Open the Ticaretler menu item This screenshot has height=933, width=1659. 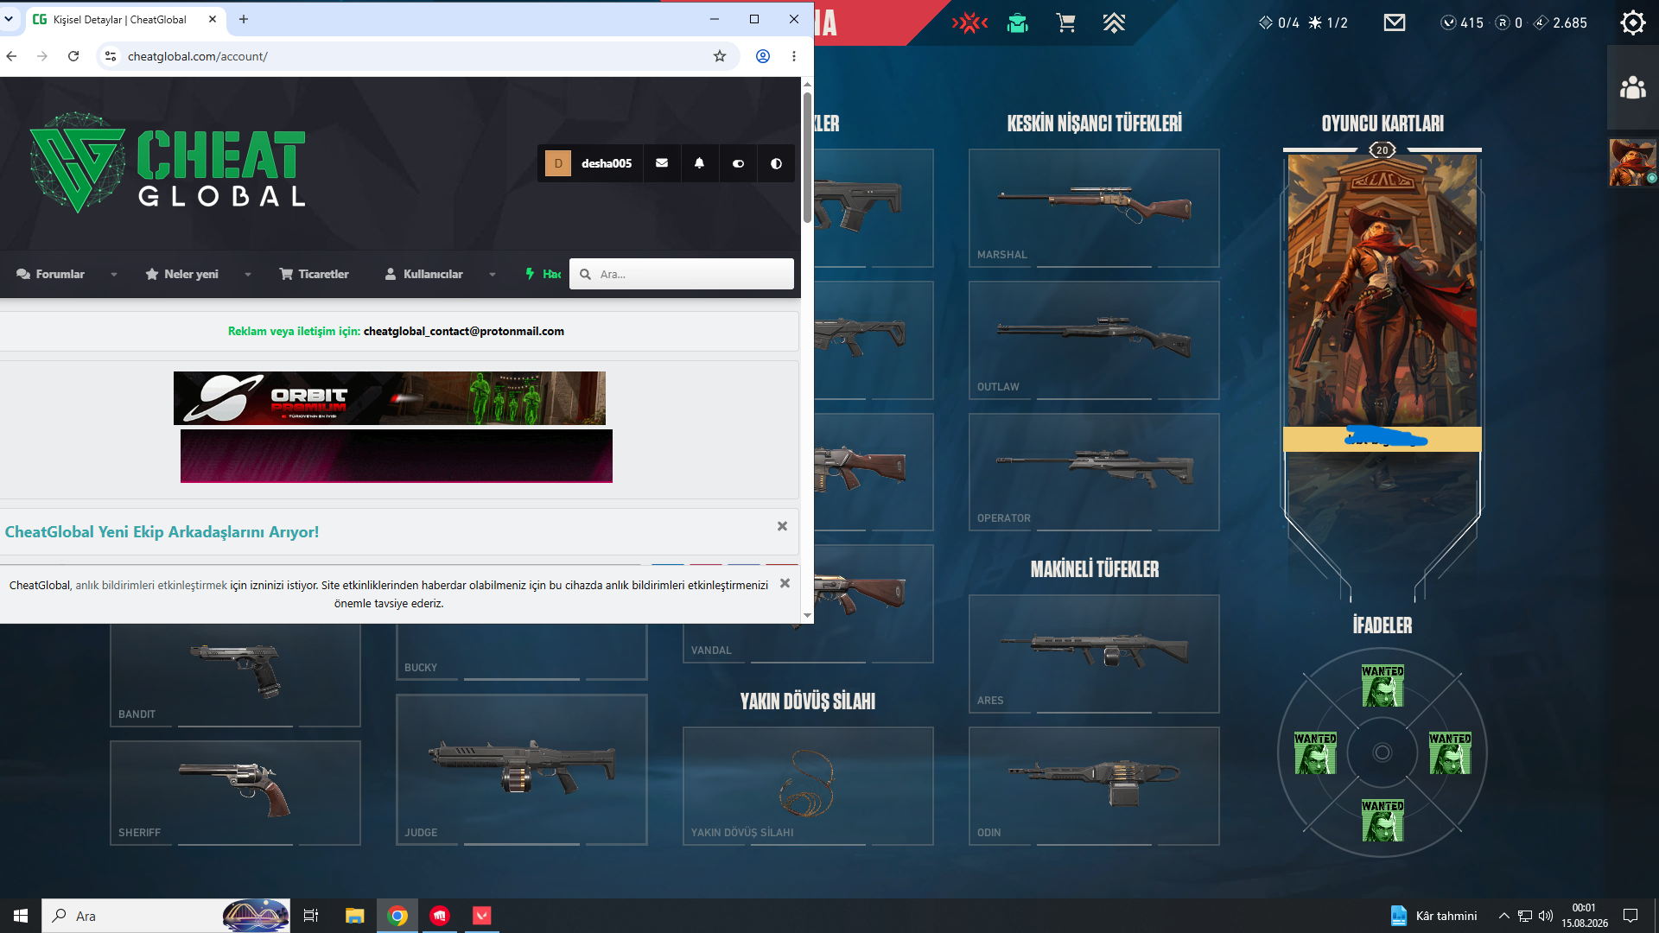pos(315,275)
